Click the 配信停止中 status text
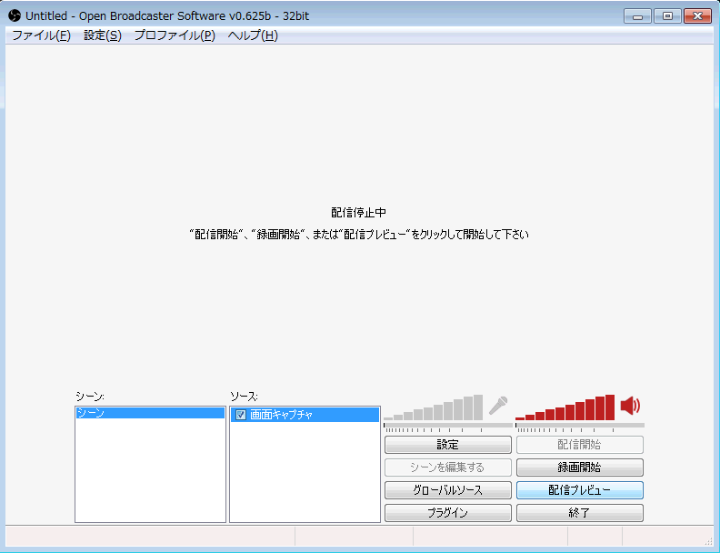720x553 pixels. click(358, 213)
